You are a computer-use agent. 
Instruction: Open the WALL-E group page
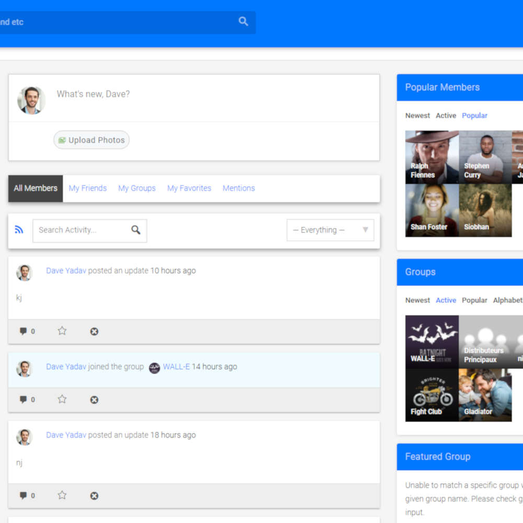tap(177, 367)
